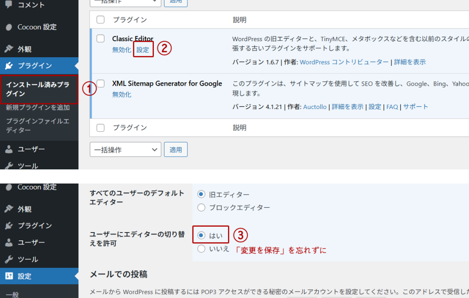
Task: Click 設定 link under Classic Editor
Action: click(x=143, y=50)
